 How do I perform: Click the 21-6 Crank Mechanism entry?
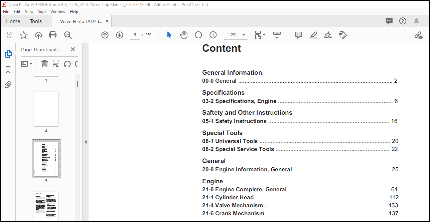300,213
